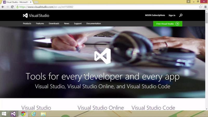
Task: Launch Internet Explorer from the taskbar
Action: pyautogui.click(x=33, y=114)
